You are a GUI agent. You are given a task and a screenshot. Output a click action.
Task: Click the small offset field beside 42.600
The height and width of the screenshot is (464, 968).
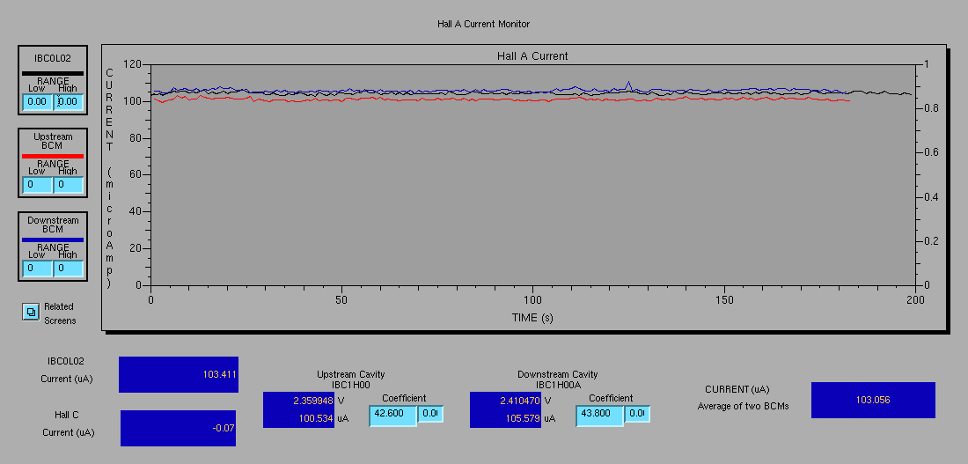pyautogui.click(x=431, y=416)
